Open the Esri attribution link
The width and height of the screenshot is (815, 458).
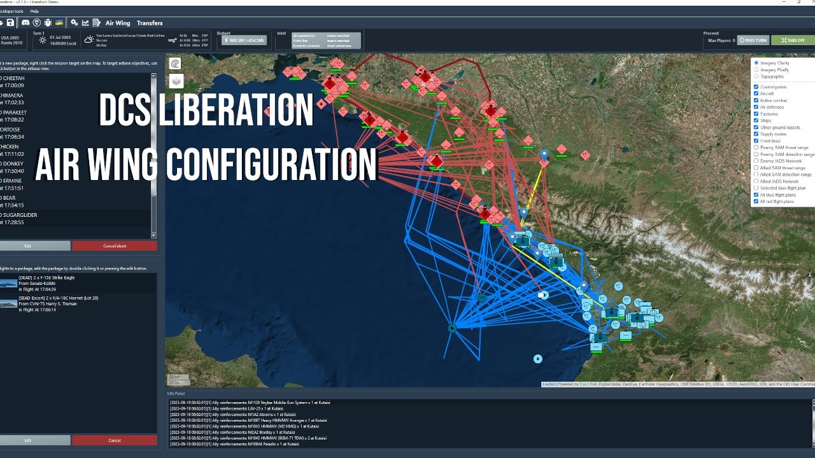click(583, 384)
